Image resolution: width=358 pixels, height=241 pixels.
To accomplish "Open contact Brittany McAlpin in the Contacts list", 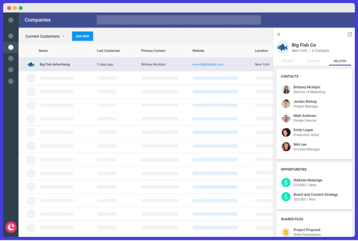I will [307, 87].
